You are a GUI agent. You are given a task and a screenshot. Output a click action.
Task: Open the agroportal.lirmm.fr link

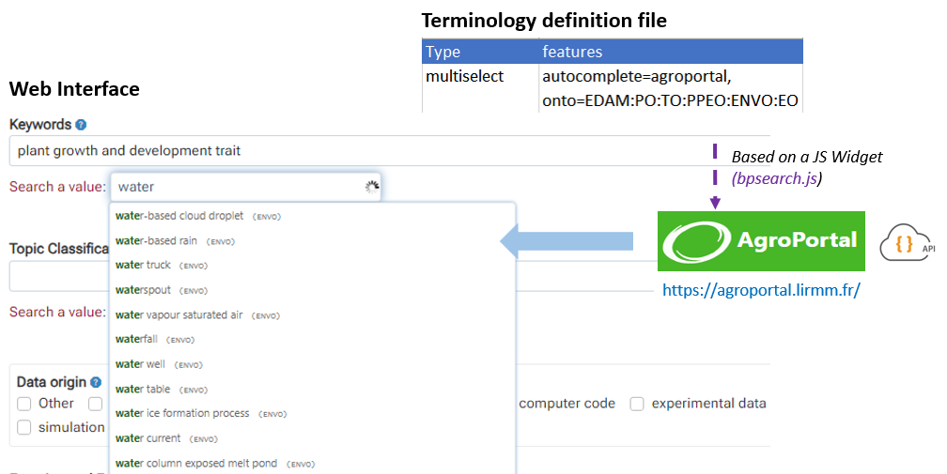(x=760, y=291)
